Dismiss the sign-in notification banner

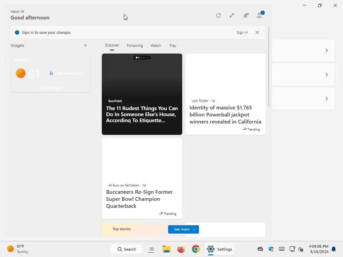tap(257, 32)
